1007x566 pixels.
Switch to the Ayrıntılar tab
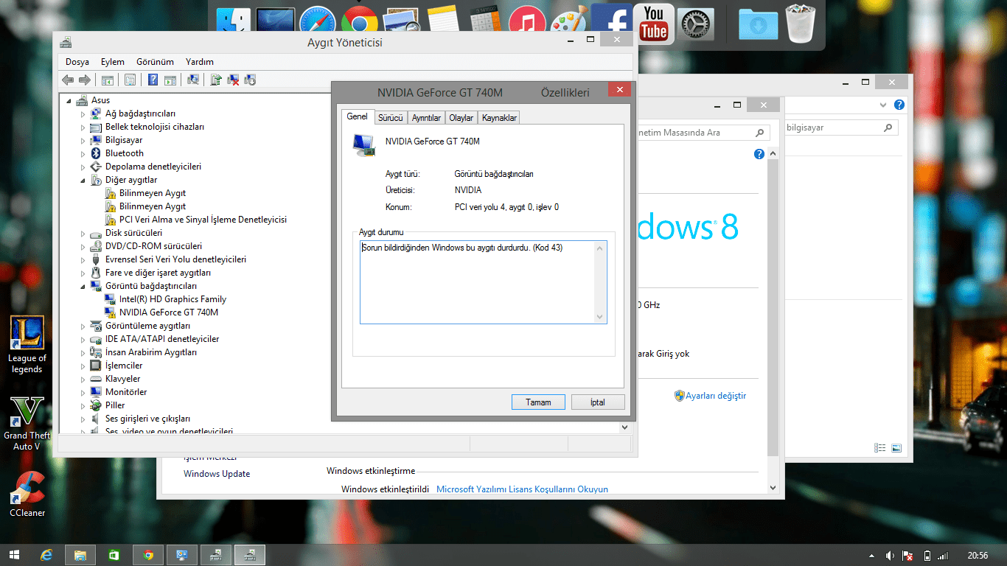[x=426, y=118]
